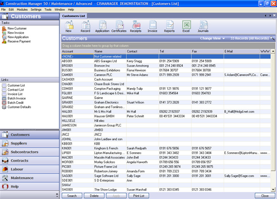This screenshot has height=199, width=277.
Task: Click the Close button at the bottom
Action: click(265, 196)
